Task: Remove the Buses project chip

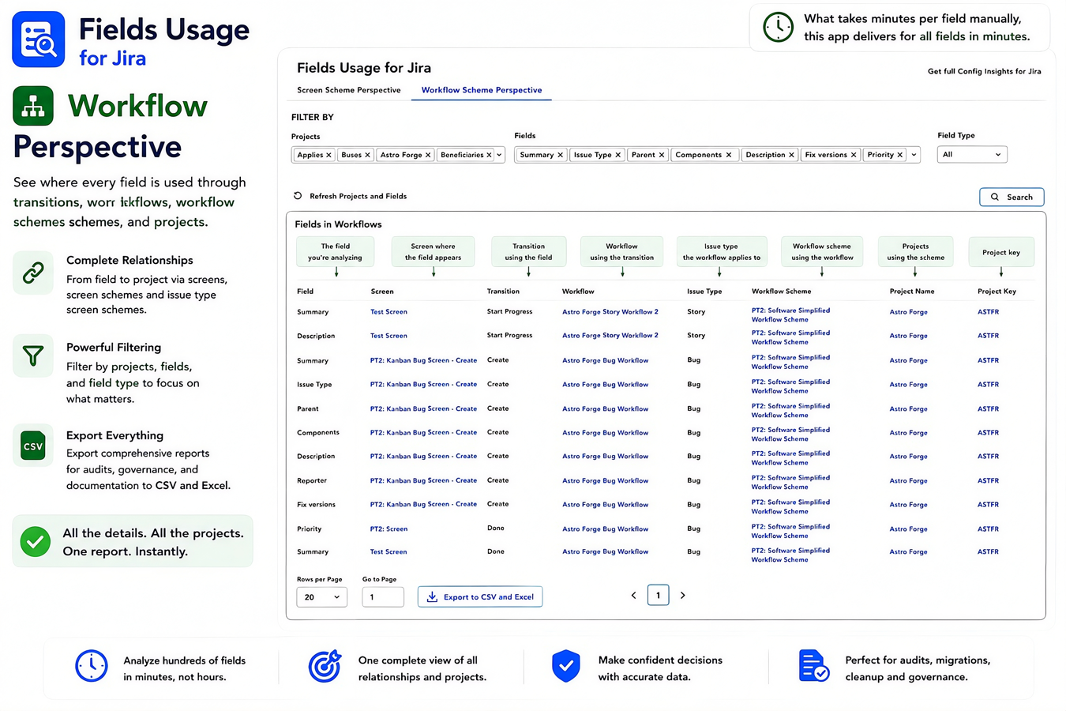Action: (x=367, y=155)
